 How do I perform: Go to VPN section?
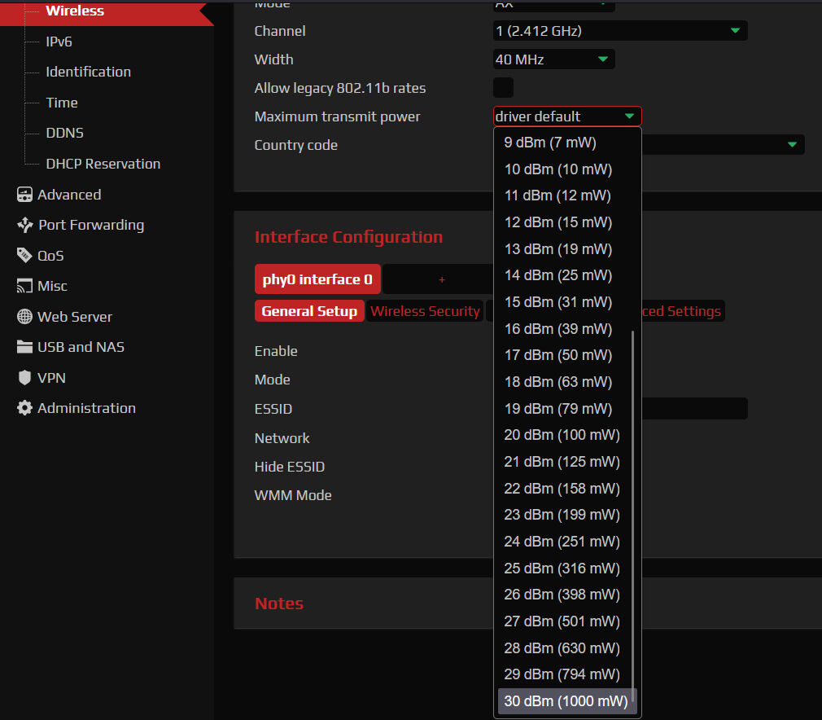pyautogui.click(x=51, y=378)
